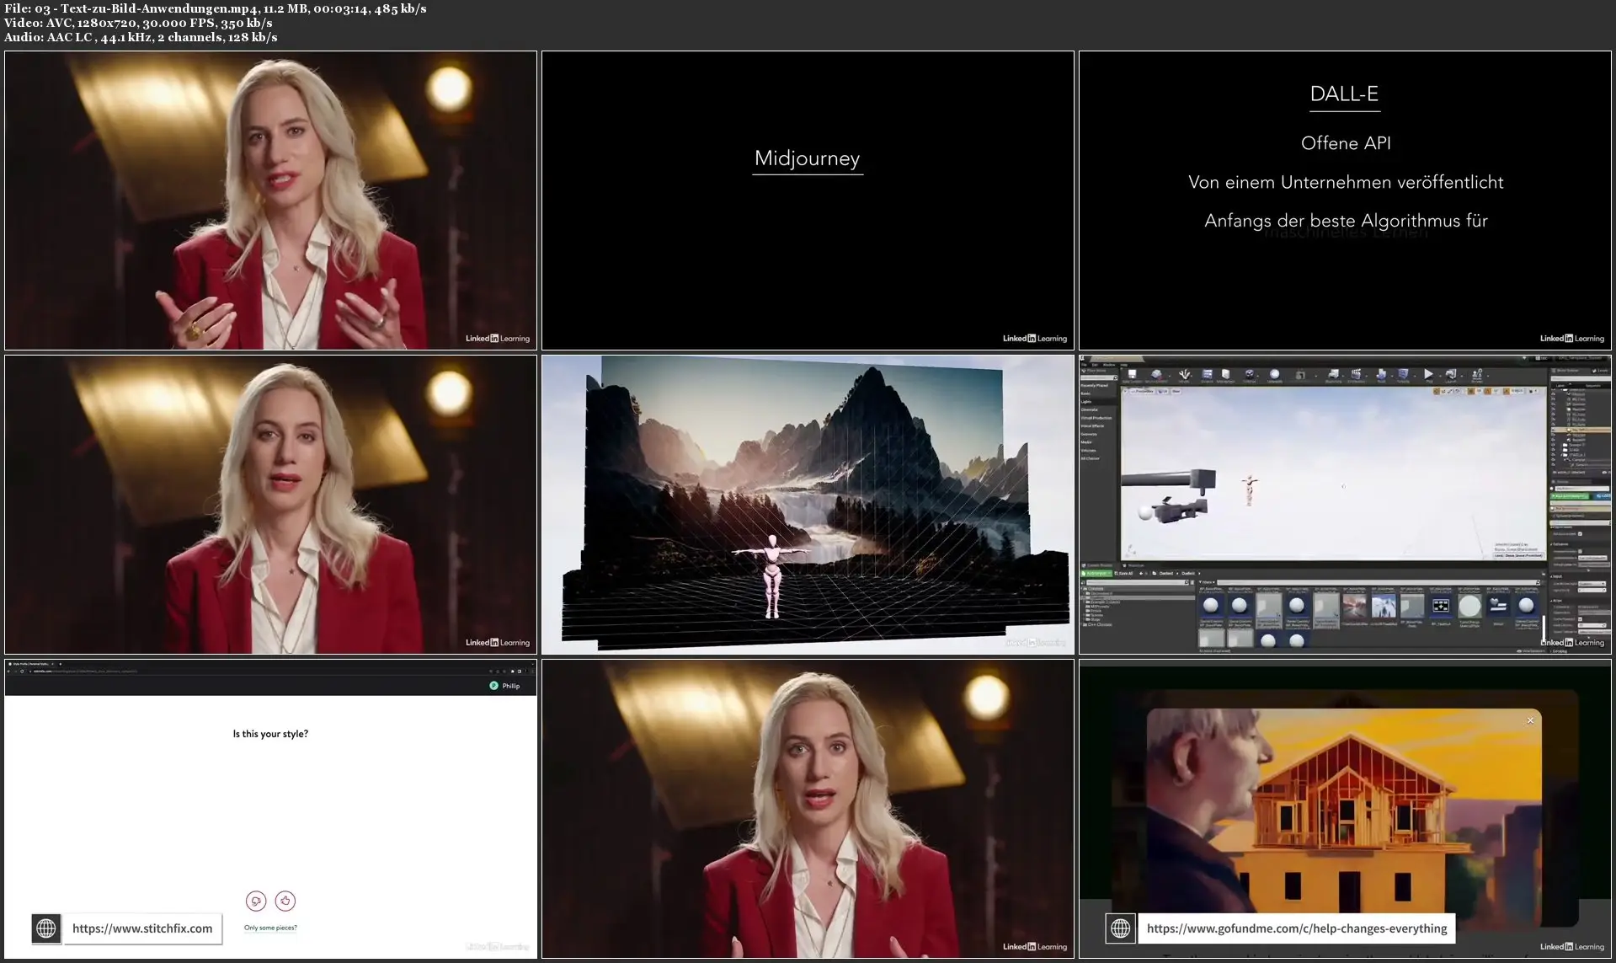Open the Content icon in Unreal toolbar
The image size is (1616, 963).
pyautogui.click(x=1207, y=375)
